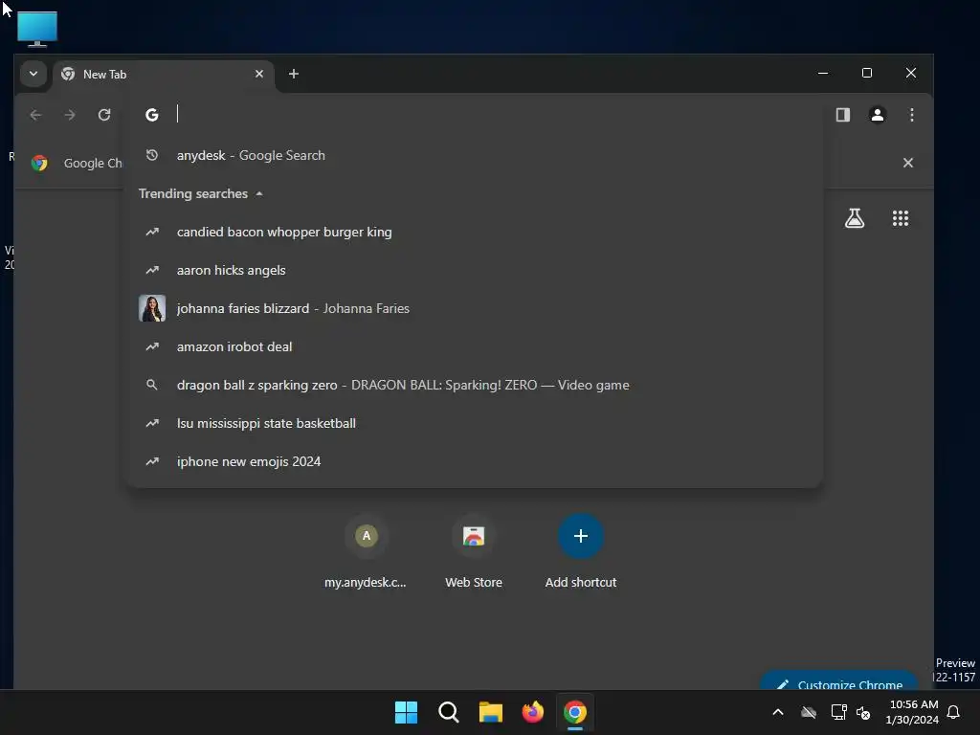Screen dimensions: 980x735
Task: Open the network status tray icon
Action: (x=838, y=712)
